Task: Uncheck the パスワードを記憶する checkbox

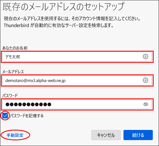Action: click(x=5, y=116)
